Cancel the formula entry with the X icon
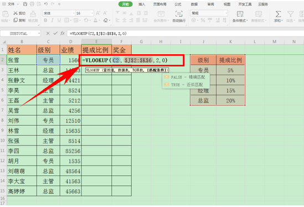This screenshot has width=304, height=207. [48, 33]
